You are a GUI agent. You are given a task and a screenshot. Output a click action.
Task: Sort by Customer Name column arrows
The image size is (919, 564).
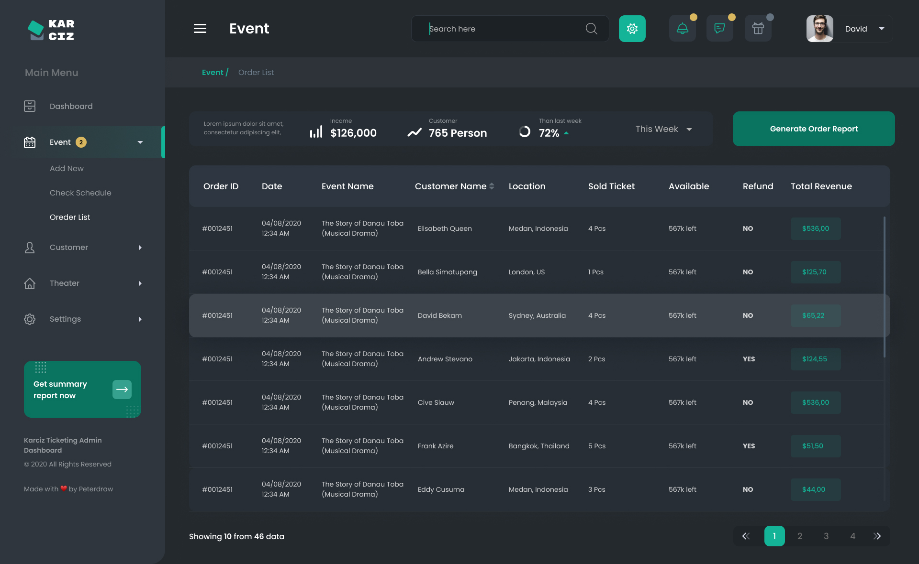(x=492, y=186)
